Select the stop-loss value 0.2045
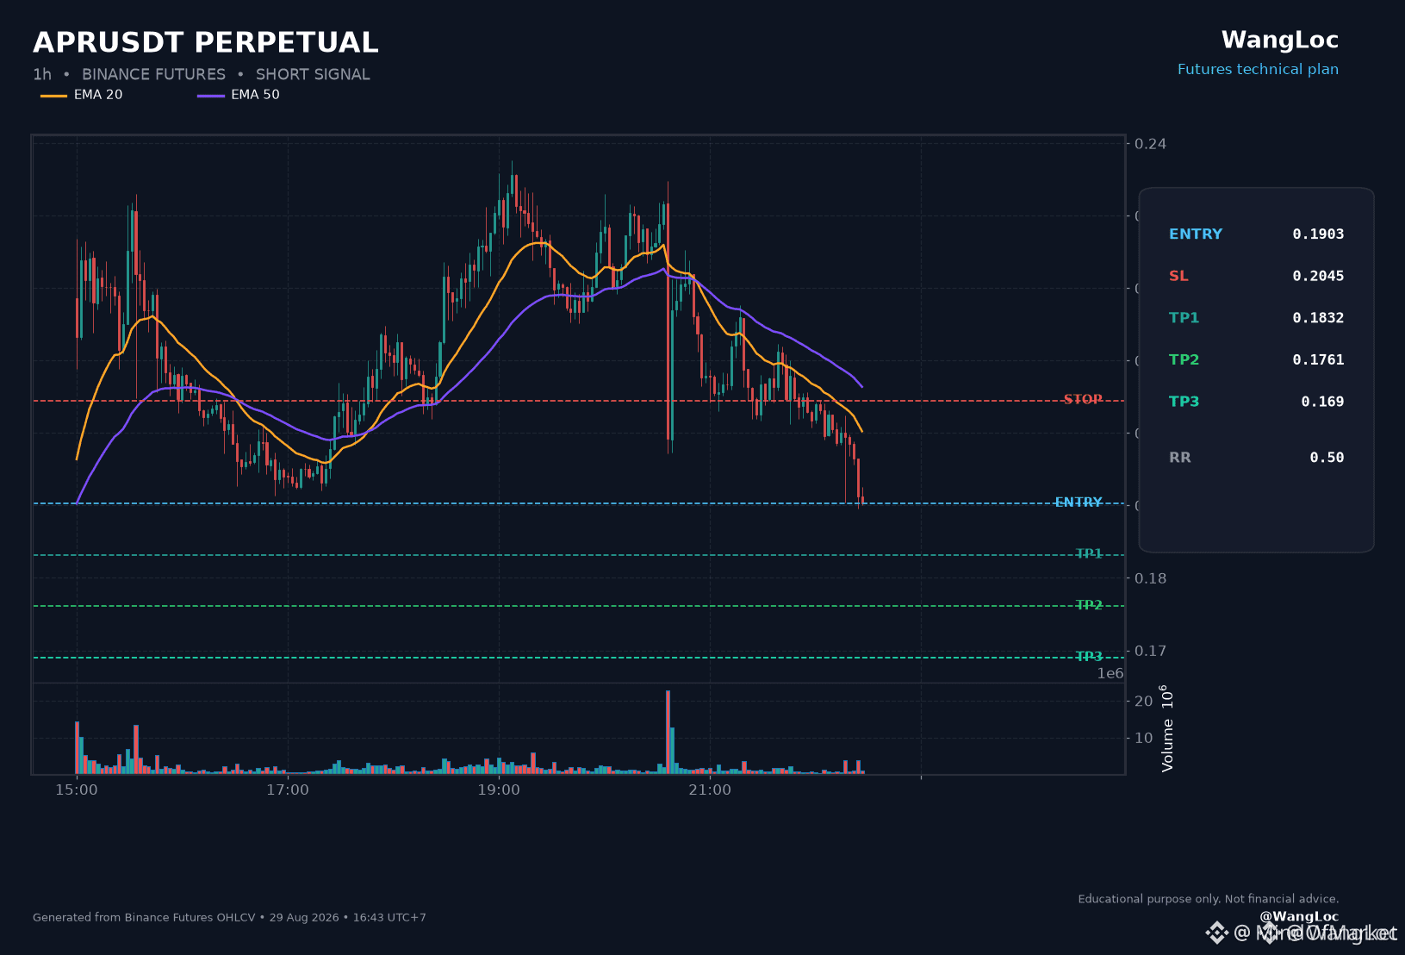This screenshot has width=1405, height=955. (1318, 276)
